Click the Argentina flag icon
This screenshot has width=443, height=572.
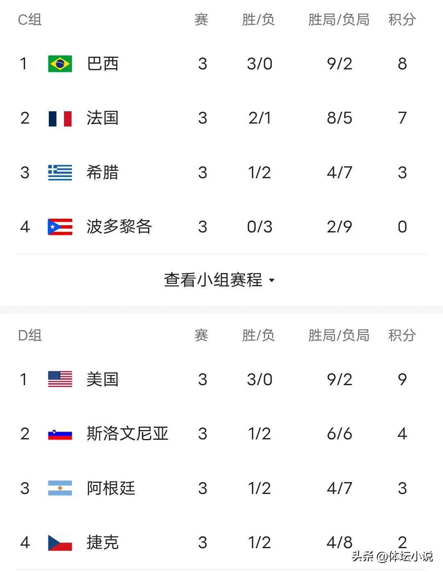click(60, 488)
